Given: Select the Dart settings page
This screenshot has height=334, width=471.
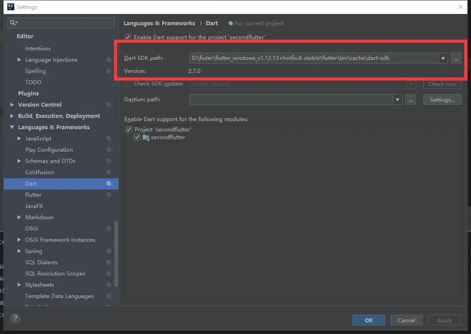Looking at the screenshot, I should pos(61,184).
